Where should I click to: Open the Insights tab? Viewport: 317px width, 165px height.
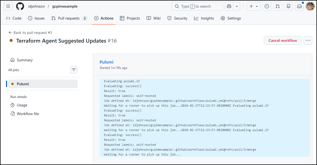pyautogui.click(x=204, y=18)
